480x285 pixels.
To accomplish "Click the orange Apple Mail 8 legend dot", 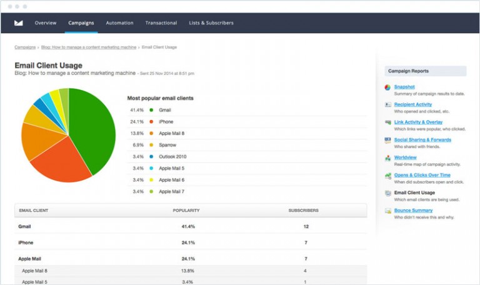I will tap(151, 133).
